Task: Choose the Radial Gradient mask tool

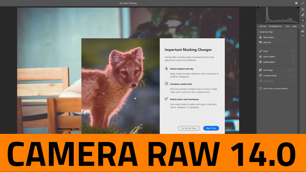Action: [267, 62]
